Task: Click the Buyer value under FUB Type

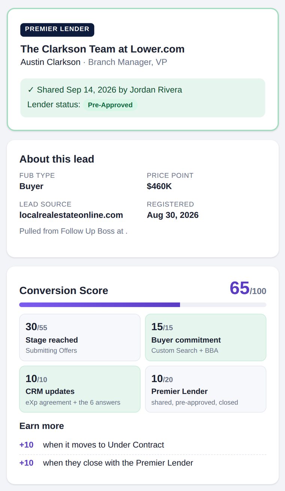Action: tap(31, 186)
